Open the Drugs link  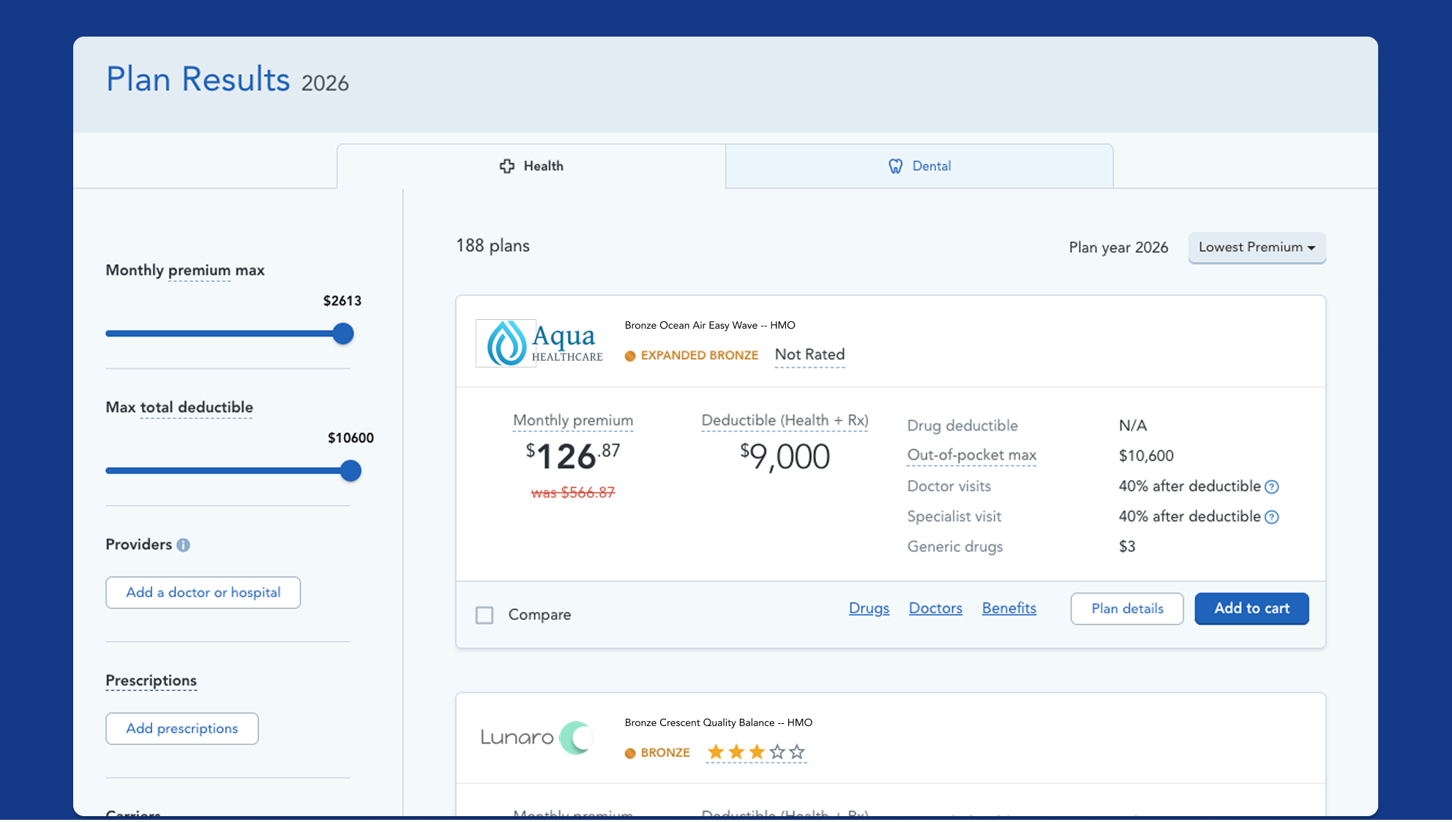(869, 608)
